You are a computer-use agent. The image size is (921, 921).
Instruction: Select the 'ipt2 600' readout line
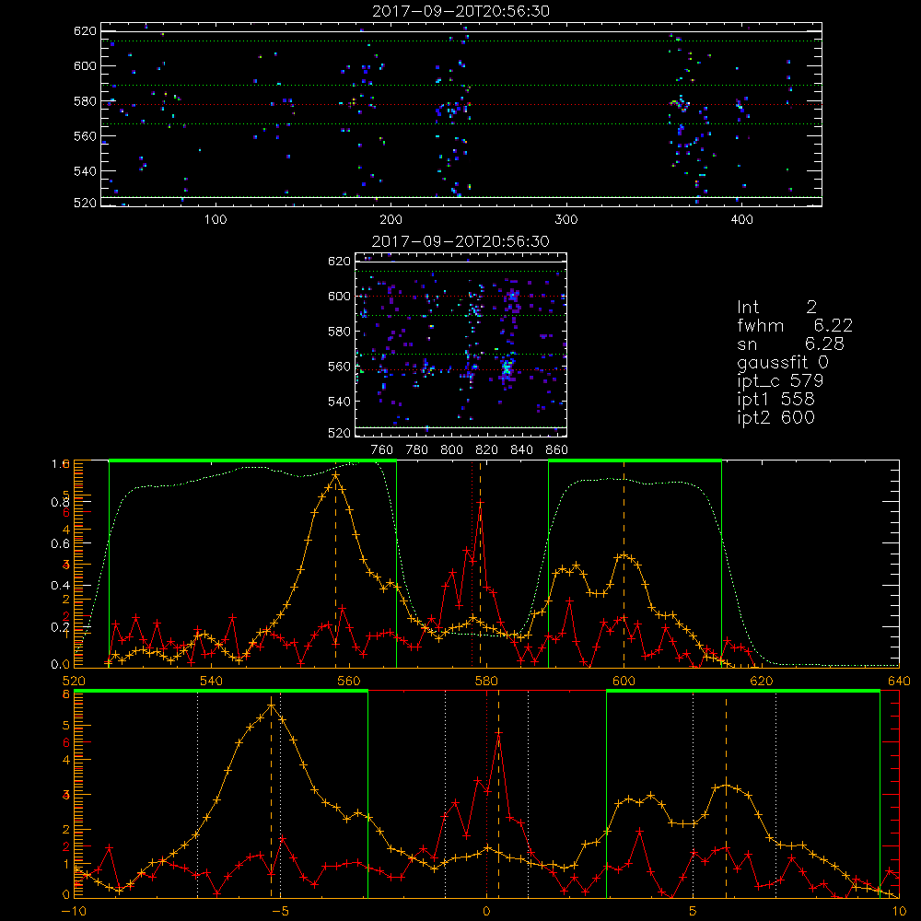pyautogui.click(x=775, y=417)
